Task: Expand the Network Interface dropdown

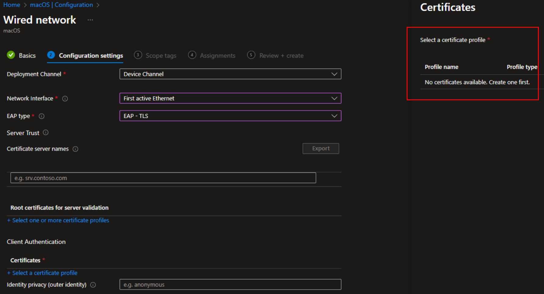Action: [334, 98]
